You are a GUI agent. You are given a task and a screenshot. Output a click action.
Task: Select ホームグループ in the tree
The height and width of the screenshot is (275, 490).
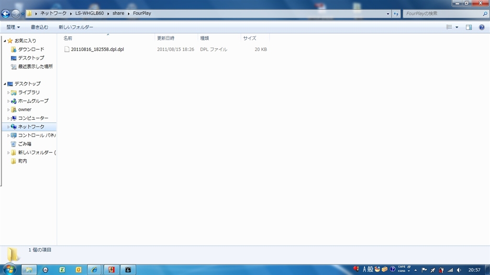tap(33, 101)
